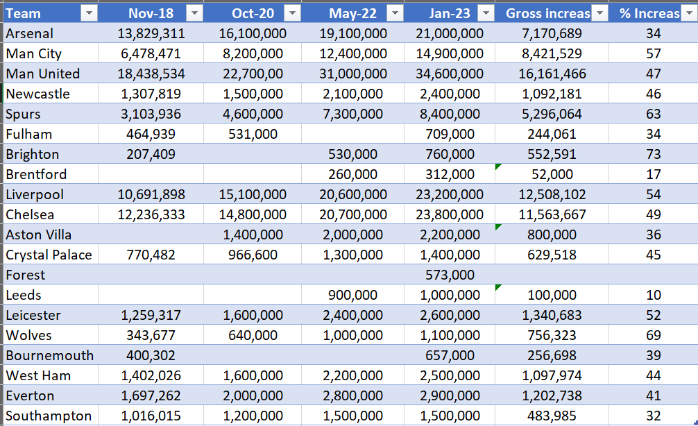Screen dimensions: 698x426
Task: Select the Man City team cell
Action: tap(51, 53)
